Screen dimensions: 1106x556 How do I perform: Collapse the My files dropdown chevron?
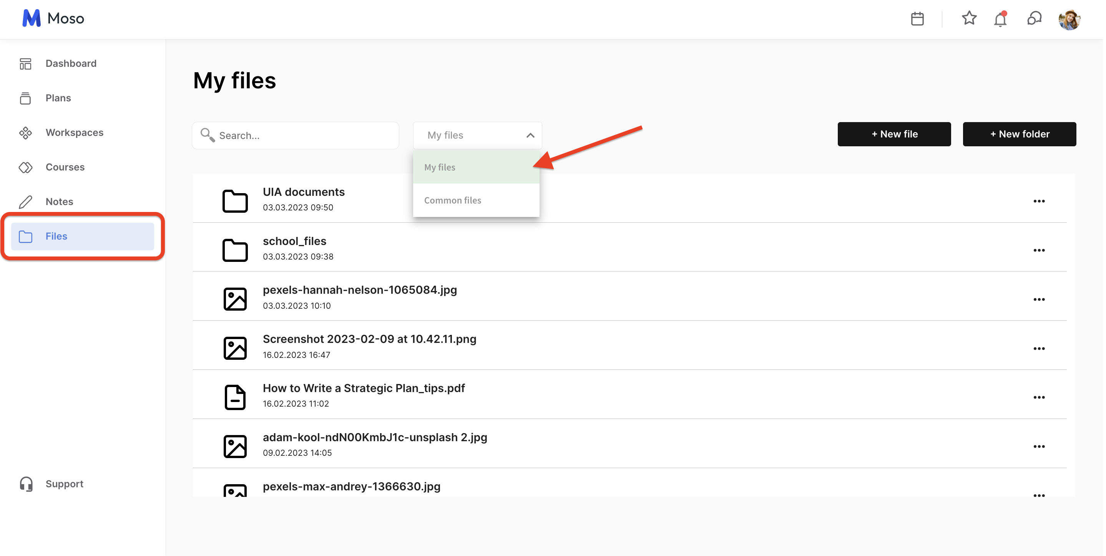pyautogui.click(x=530, y=136)
